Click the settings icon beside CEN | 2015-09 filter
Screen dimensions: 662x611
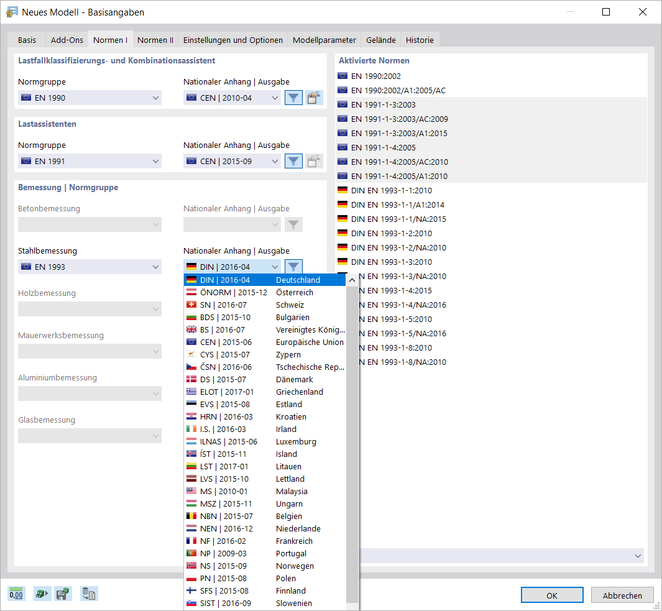[x=314, y=162]
